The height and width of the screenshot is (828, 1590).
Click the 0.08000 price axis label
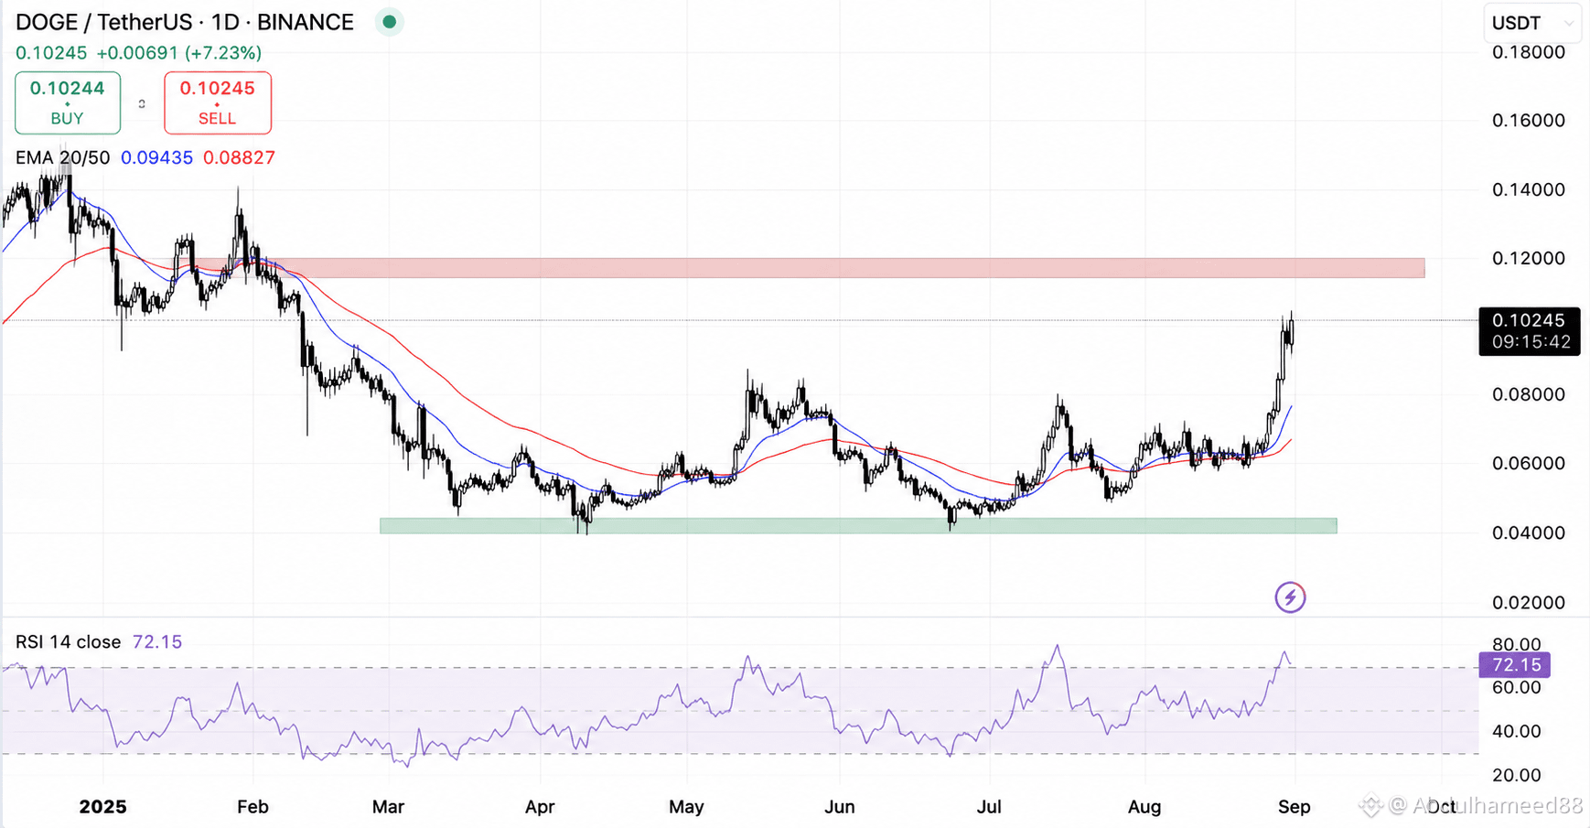[x=1529, y=395]
